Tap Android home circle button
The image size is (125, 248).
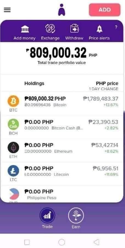coord(62,242)
